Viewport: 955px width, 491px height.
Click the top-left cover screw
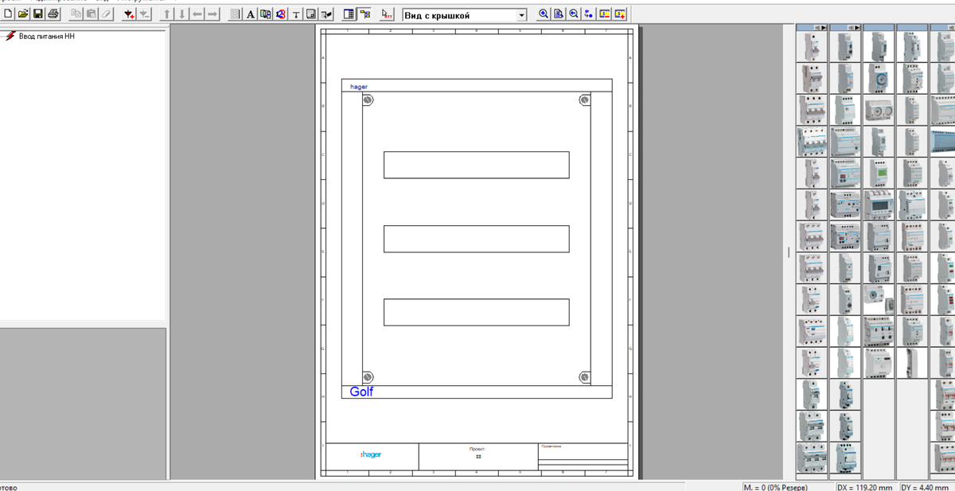tap(368, 100)
